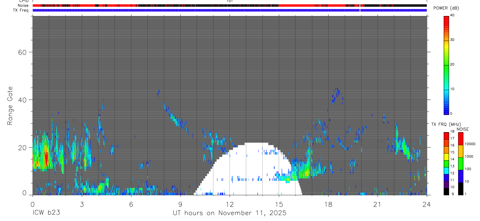Click the '3' tick on UT hours axis

[82, 204]
